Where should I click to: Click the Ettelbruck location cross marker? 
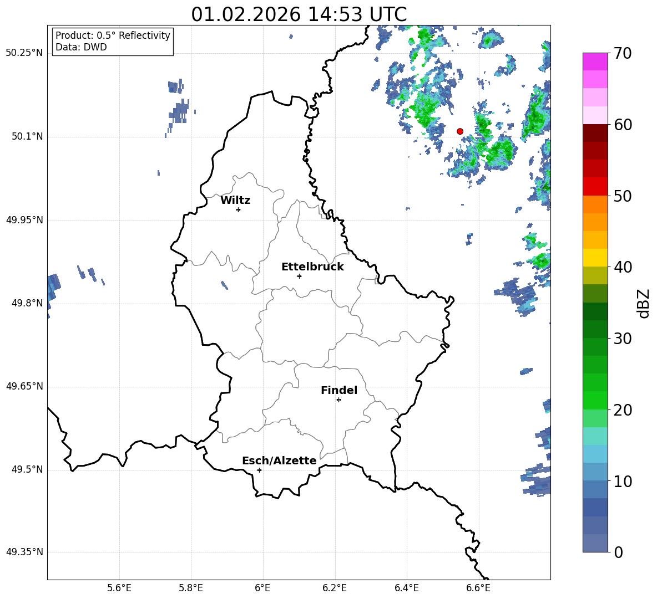(299, 276)
